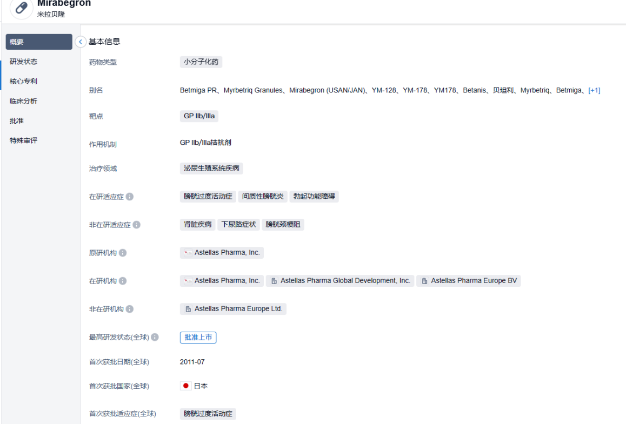This screenshot has width=626, height=424.
Task: Click the Japan flag icon
Action: (x=186, y=386)
